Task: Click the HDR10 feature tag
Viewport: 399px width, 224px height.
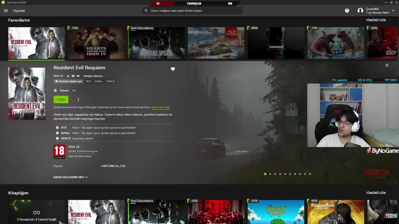Action: [111, 81]
